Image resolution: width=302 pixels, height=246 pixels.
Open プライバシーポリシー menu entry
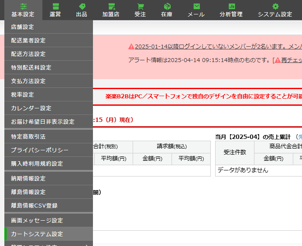pos(48,150)
